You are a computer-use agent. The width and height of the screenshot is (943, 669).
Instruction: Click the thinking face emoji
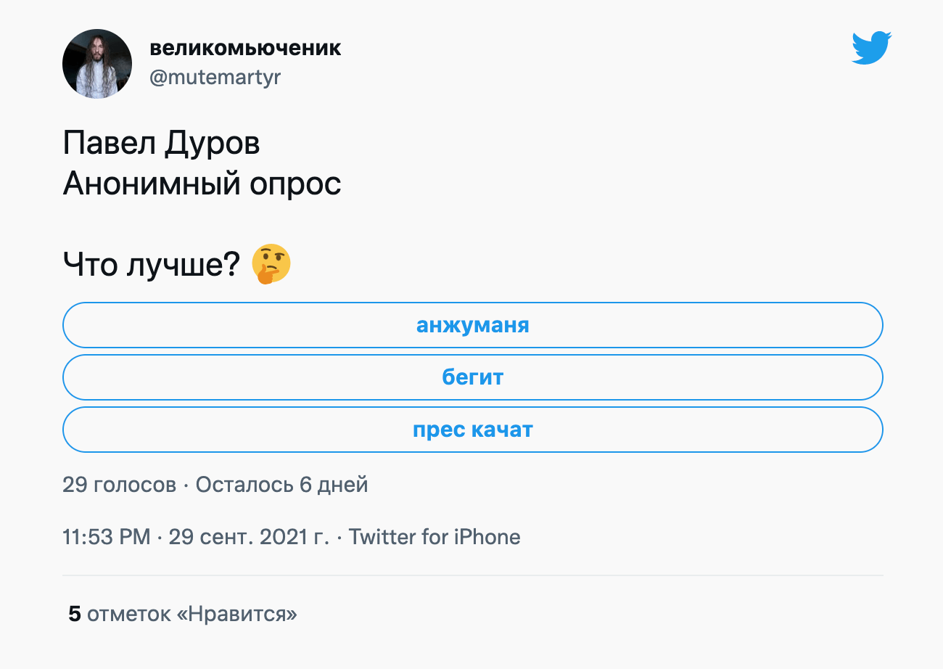271,264
